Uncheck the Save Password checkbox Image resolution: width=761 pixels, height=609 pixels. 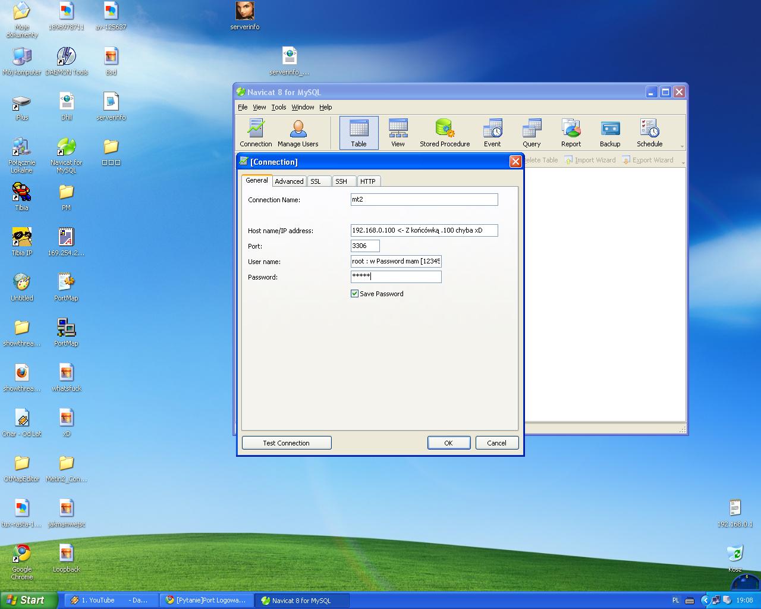coord(355,294)
